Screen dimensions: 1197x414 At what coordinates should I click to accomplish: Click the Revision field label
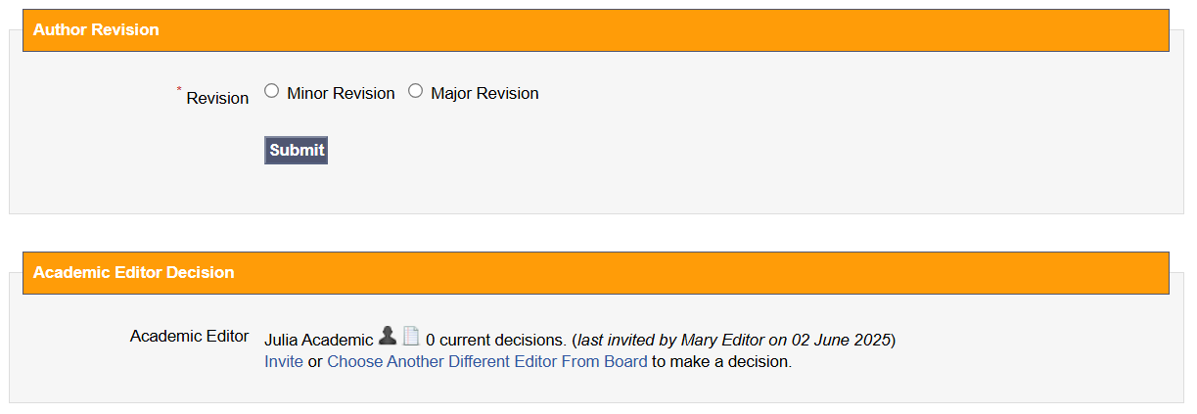[x=217, y=98]
